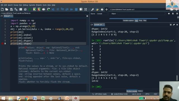Select Console 1/A tab
This screenshot has height=101, width=179.
click(99, 25)
